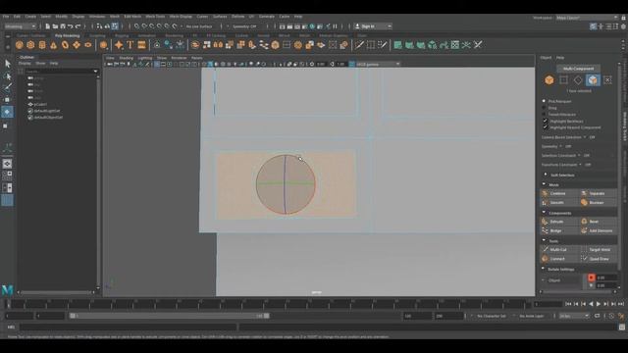Activate the highlighted Move tool in toolbox

click(7, 112)
